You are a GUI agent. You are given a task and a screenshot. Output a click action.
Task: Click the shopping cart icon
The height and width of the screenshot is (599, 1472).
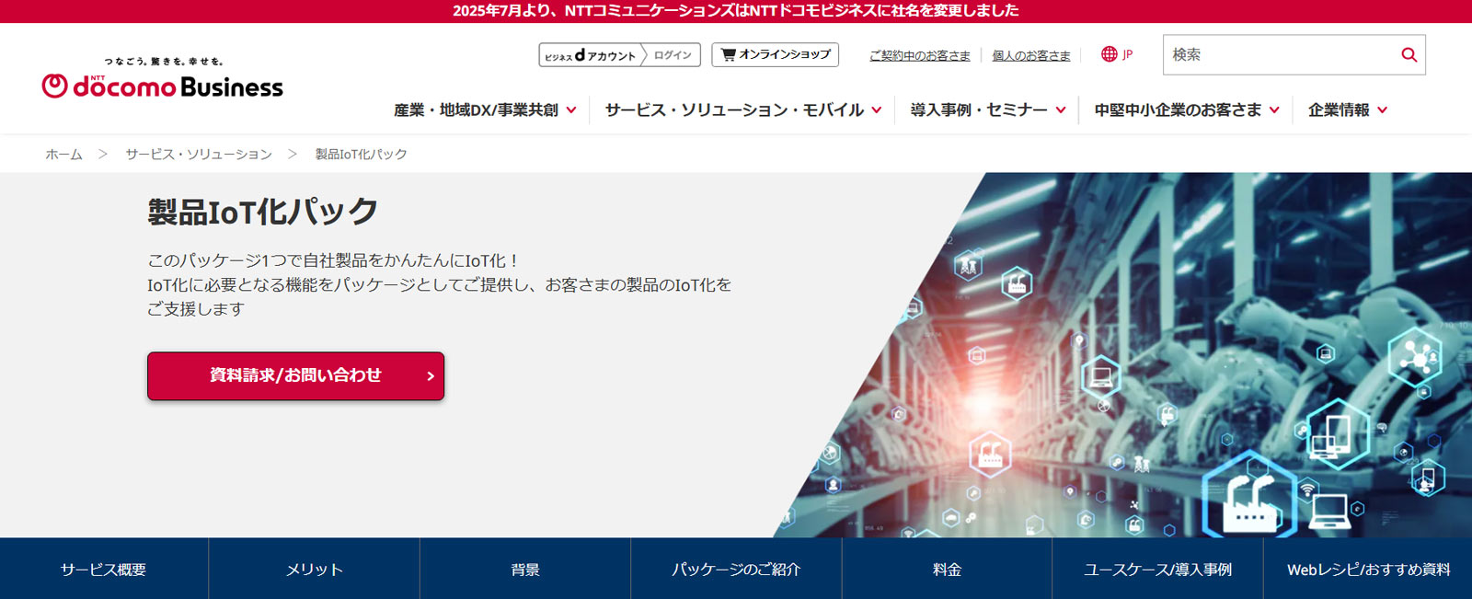pos(728,54)
